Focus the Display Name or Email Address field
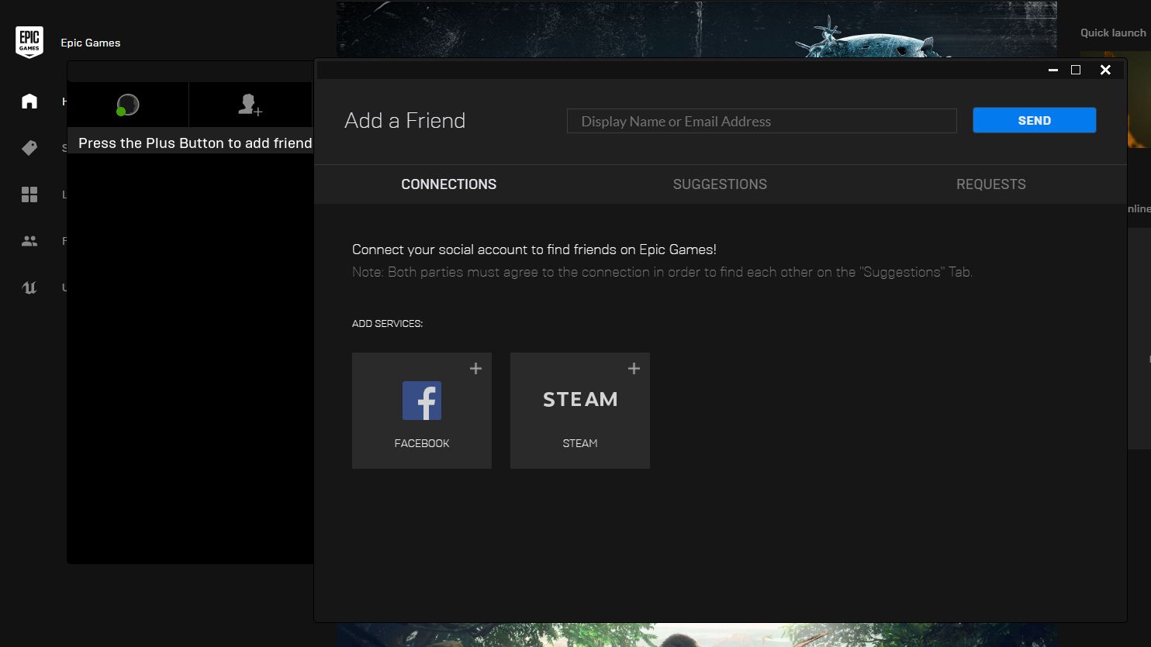 762,121
